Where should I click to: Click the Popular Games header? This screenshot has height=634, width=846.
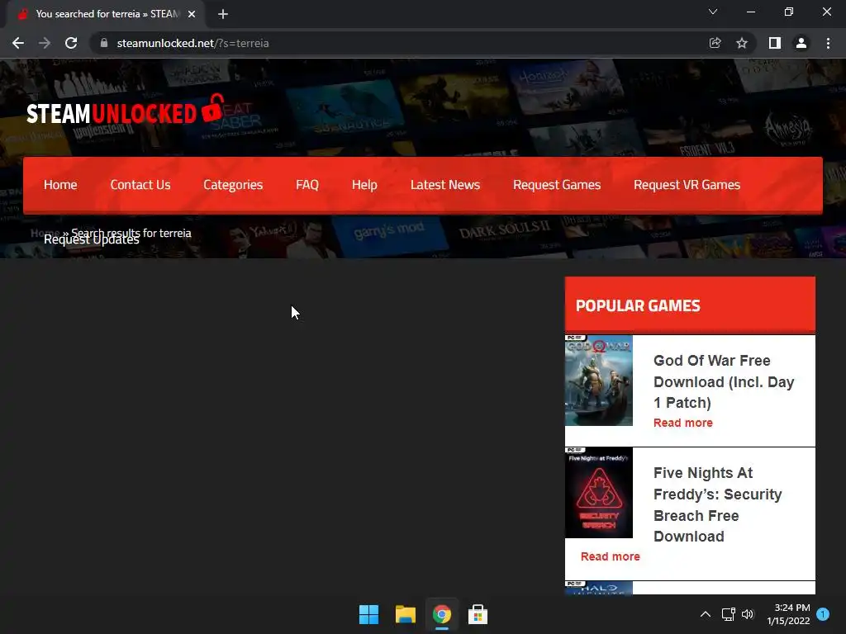coord(690,305)
